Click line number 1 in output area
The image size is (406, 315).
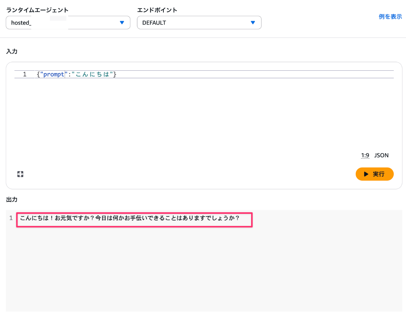pyautogui.click(x=11, y=218)
